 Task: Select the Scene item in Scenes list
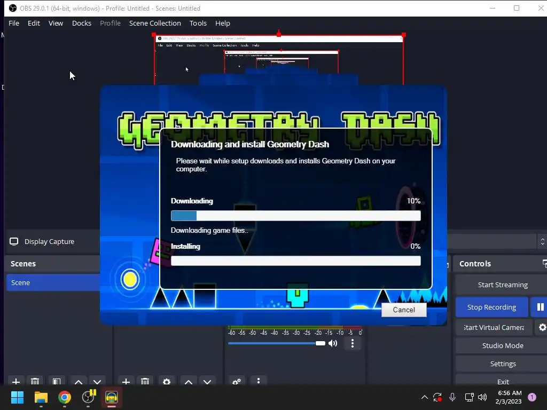(x=53, y=282)
